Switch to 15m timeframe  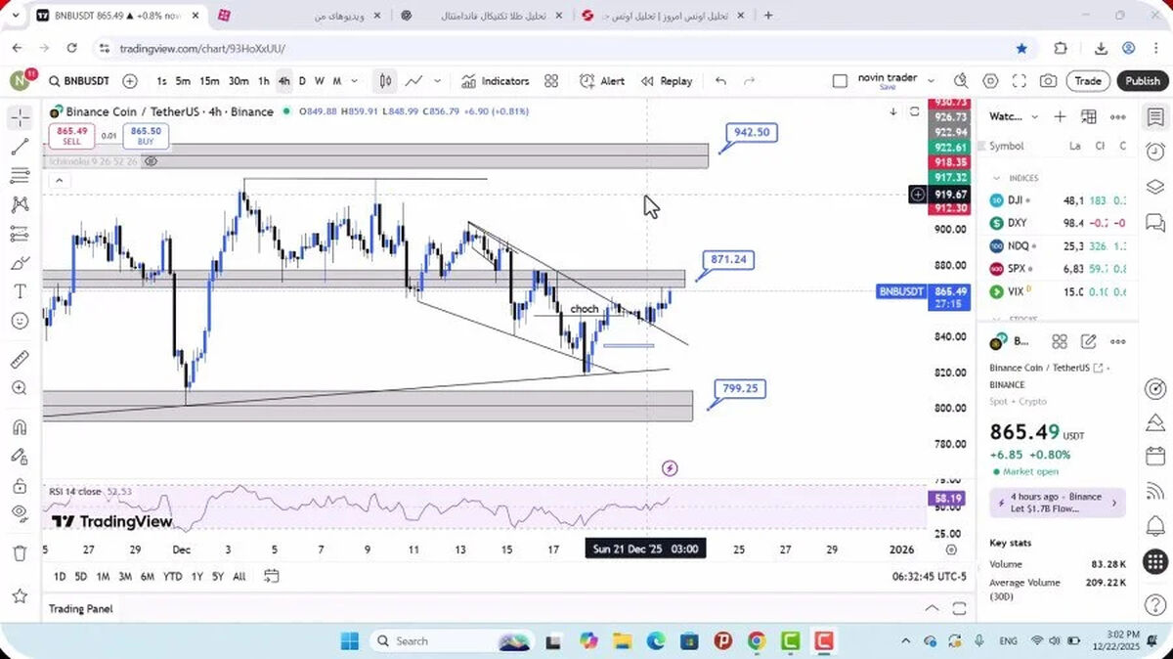(x=209, y=81)
